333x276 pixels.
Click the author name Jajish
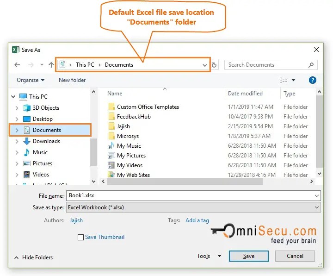tap(76, 220)
